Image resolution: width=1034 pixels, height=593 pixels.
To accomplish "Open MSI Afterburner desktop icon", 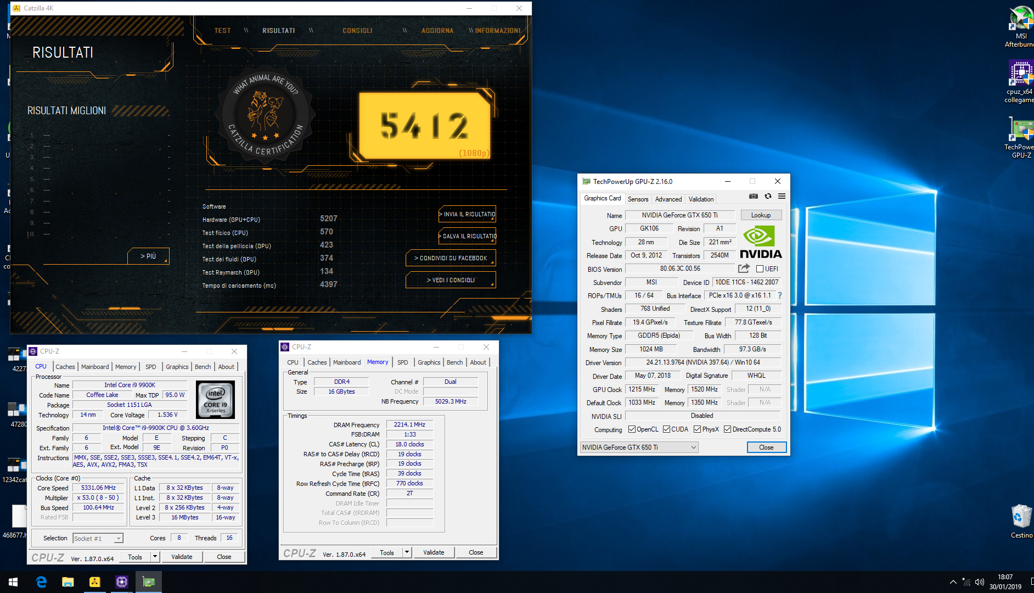I will click(1020, 26).
